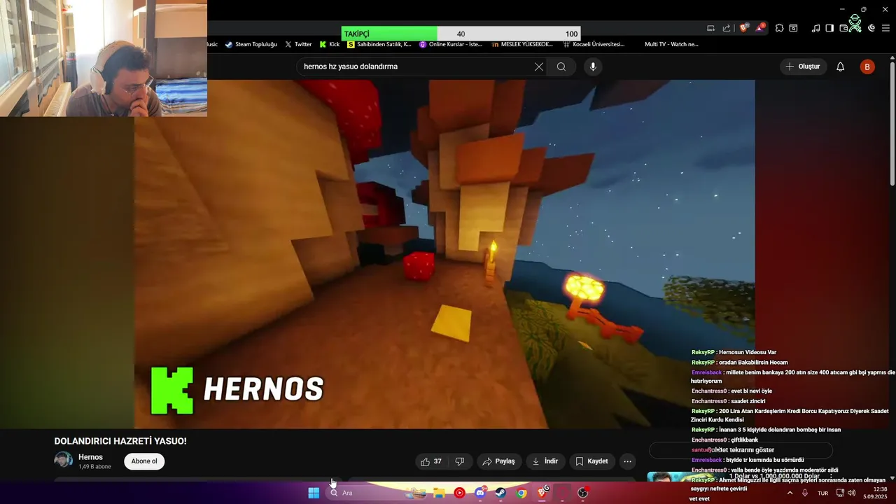Click the system tray microphone icon
Viewport: 896px width, 504px height.
pos(805,493)
